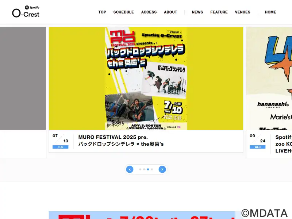Screen dimensions: 292x219
Task: Advance carousel with right arrow button
Action: coord(162,169)
